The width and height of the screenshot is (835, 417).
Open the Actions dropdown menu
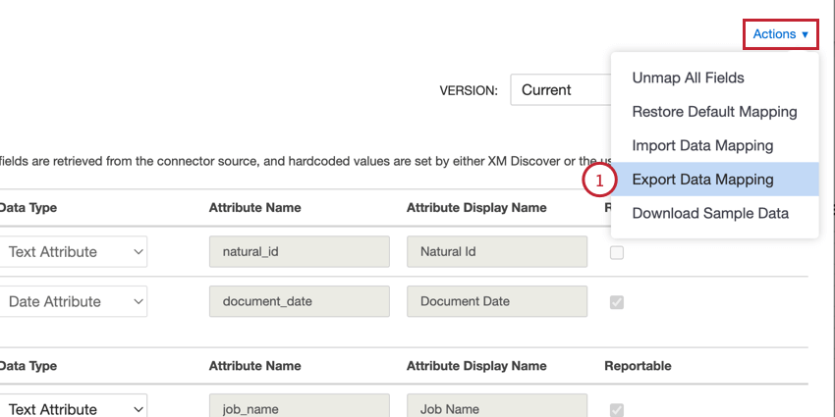[781, 34]
